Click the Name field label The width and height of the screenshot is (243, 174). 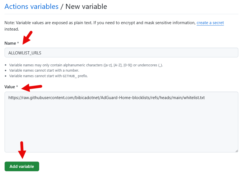[10, 43]
